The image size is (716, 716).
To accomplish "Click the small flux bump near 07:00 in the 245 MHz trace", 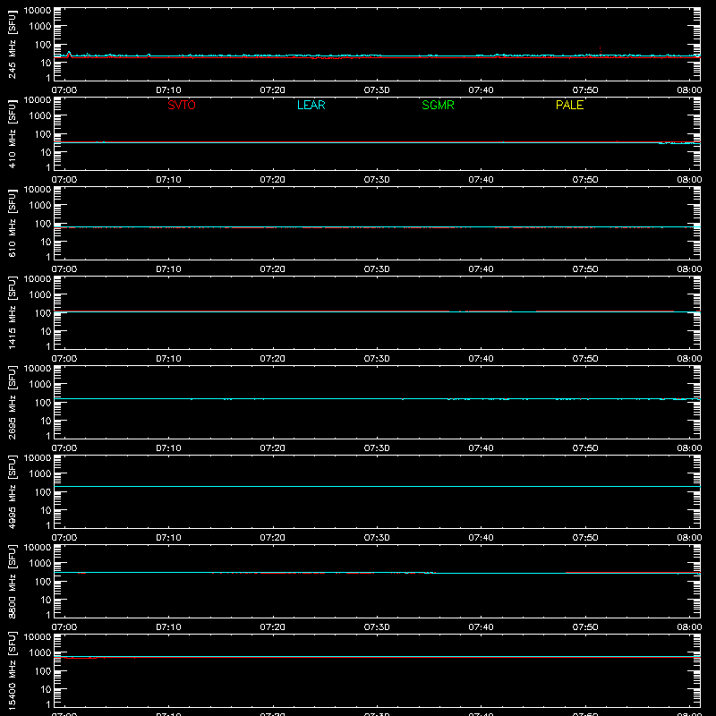I will (x=69, y=54).
